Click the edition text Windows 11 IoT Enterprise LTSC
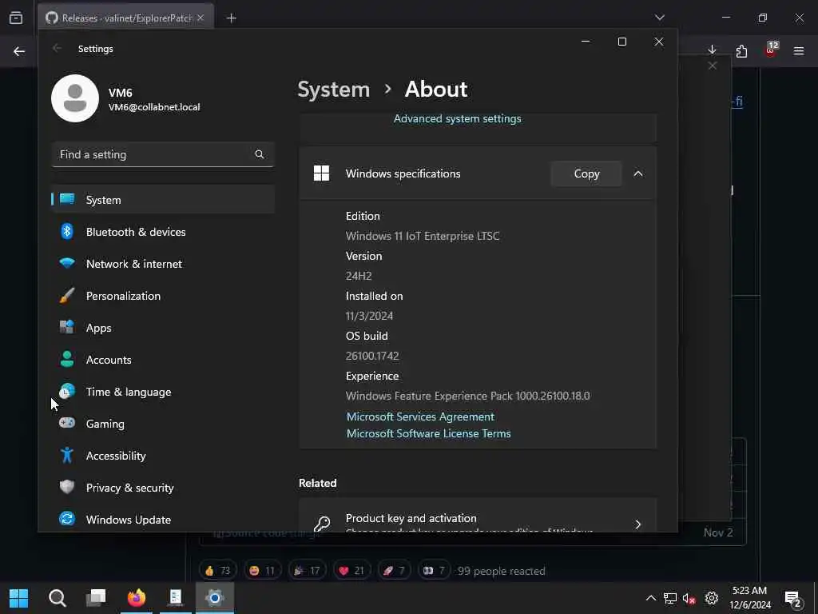 click(x=422, y=236)
